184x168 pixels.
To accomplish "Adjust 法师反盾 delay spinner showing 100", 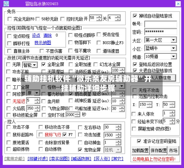I will click(x=122, y=71).
